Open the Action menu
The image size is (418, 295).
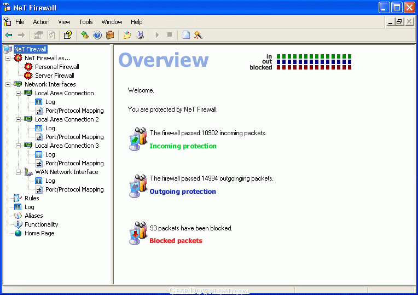(x=41, y=22)
